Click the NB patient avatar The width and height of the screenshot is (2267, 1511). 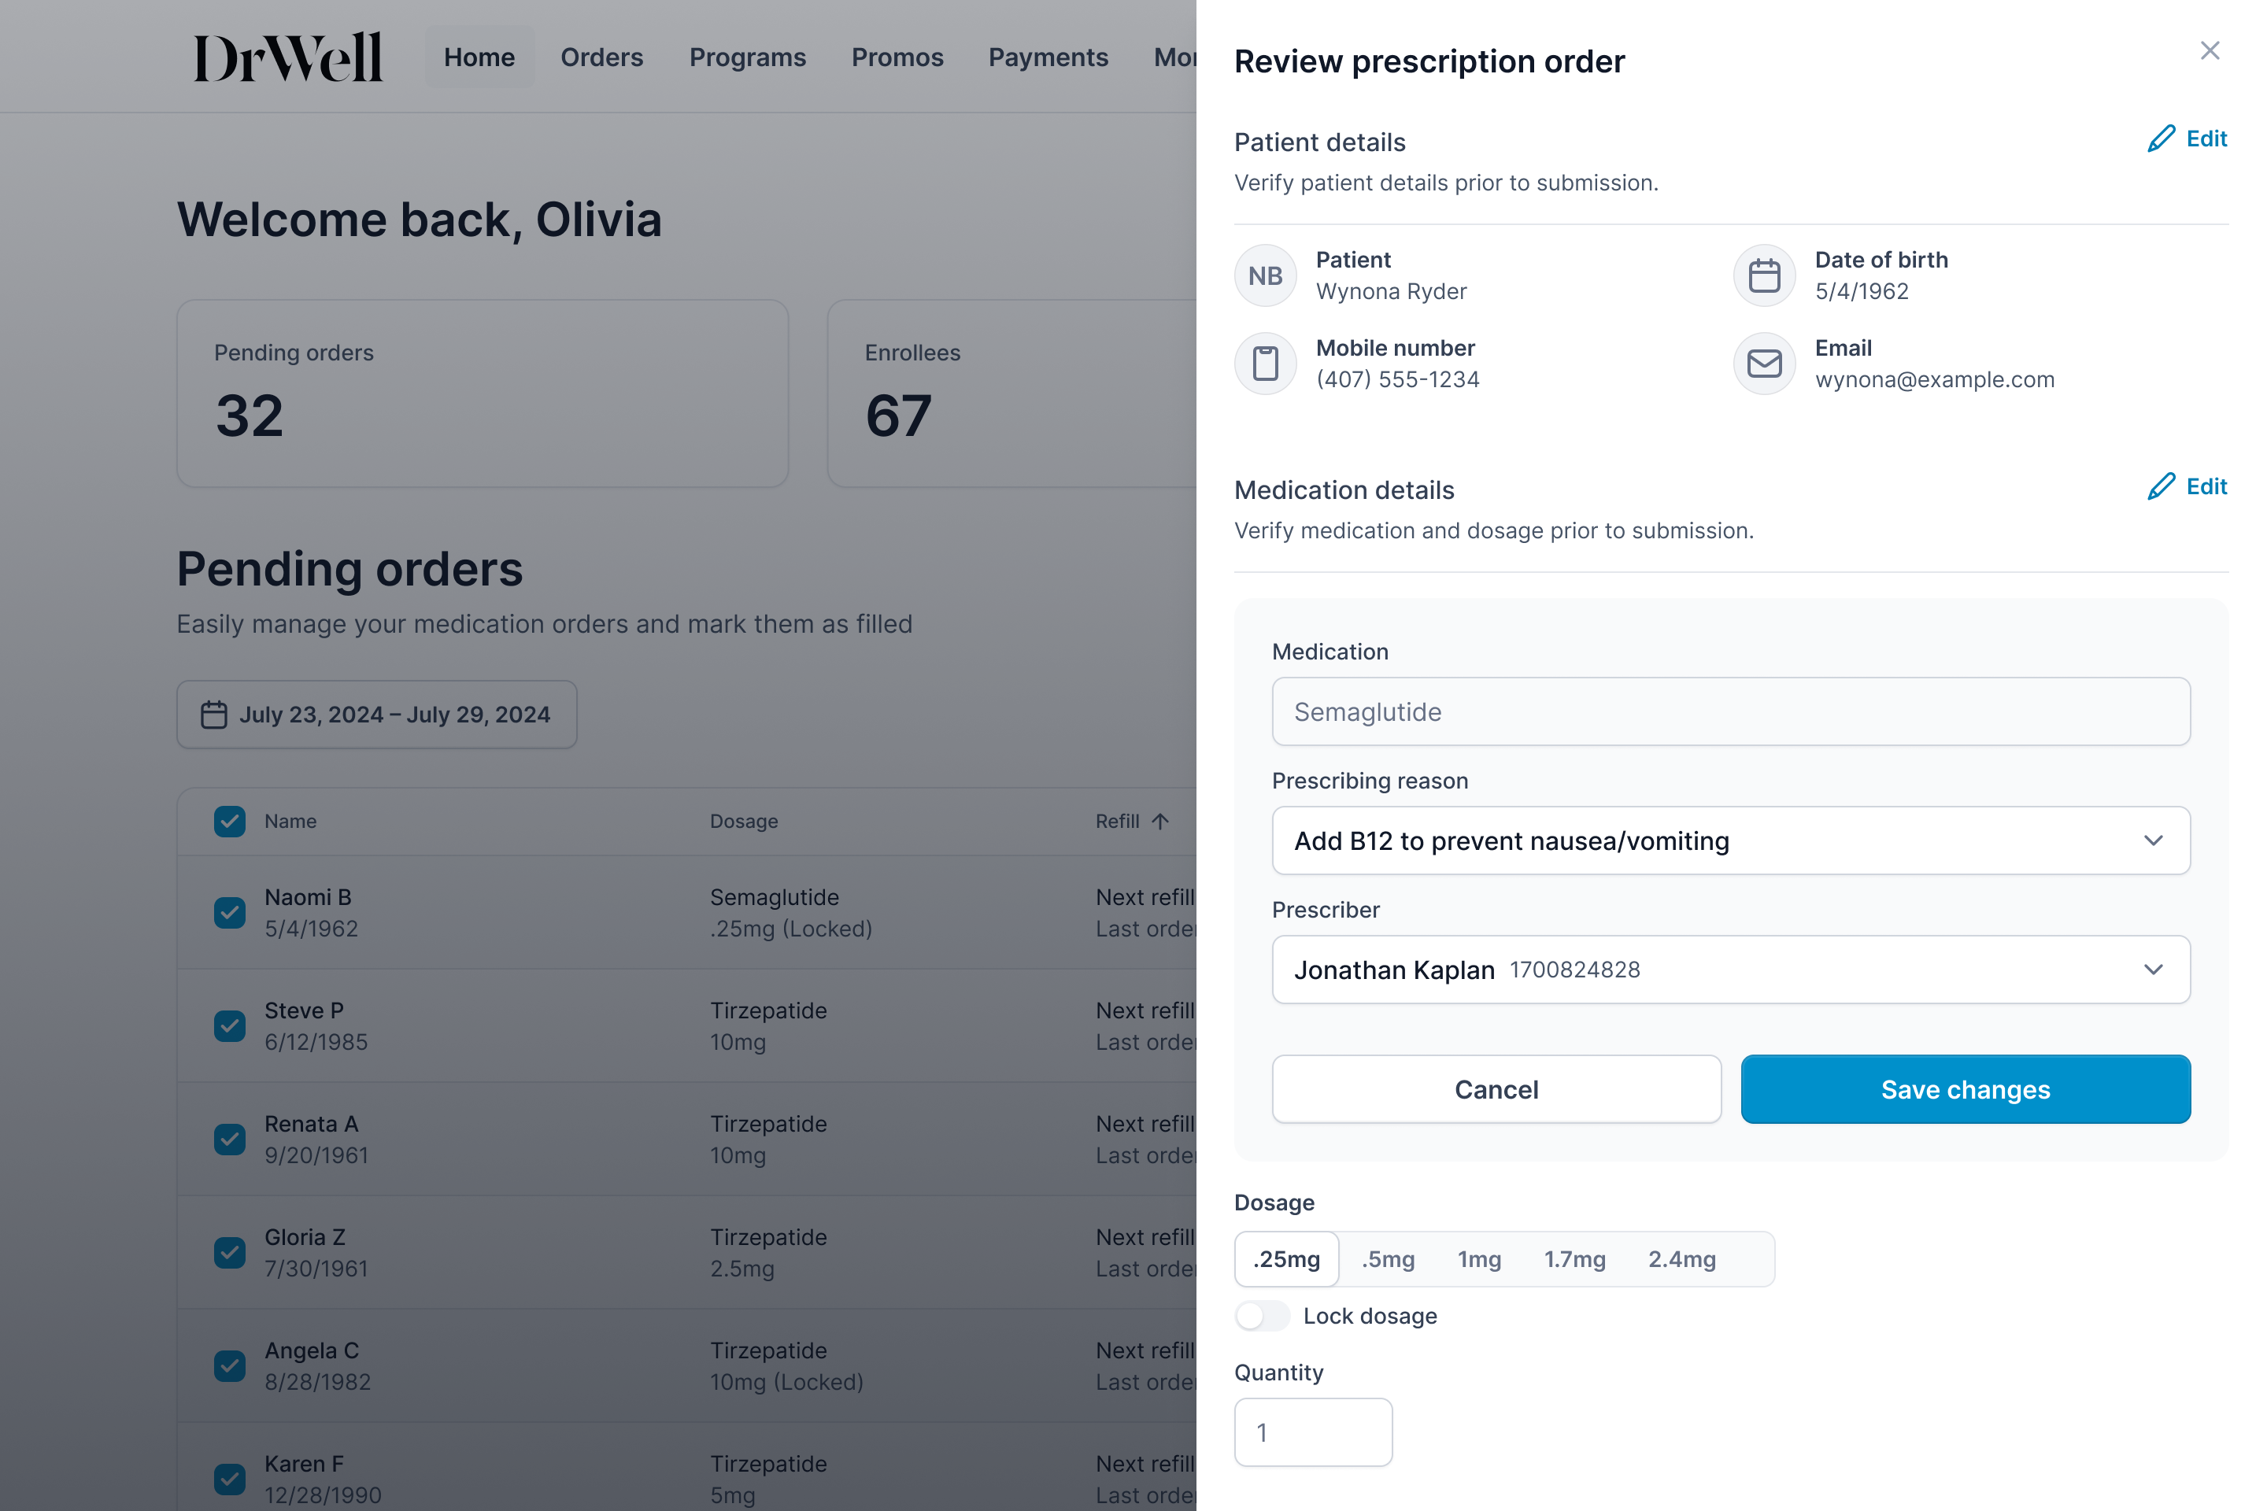1266,275
